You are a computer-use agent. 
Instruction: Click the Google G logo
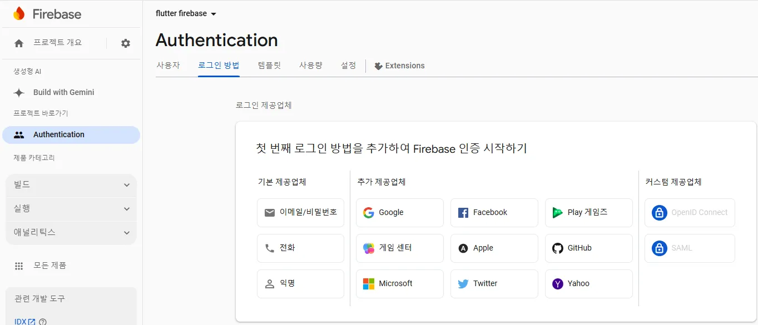coord(368,213)
